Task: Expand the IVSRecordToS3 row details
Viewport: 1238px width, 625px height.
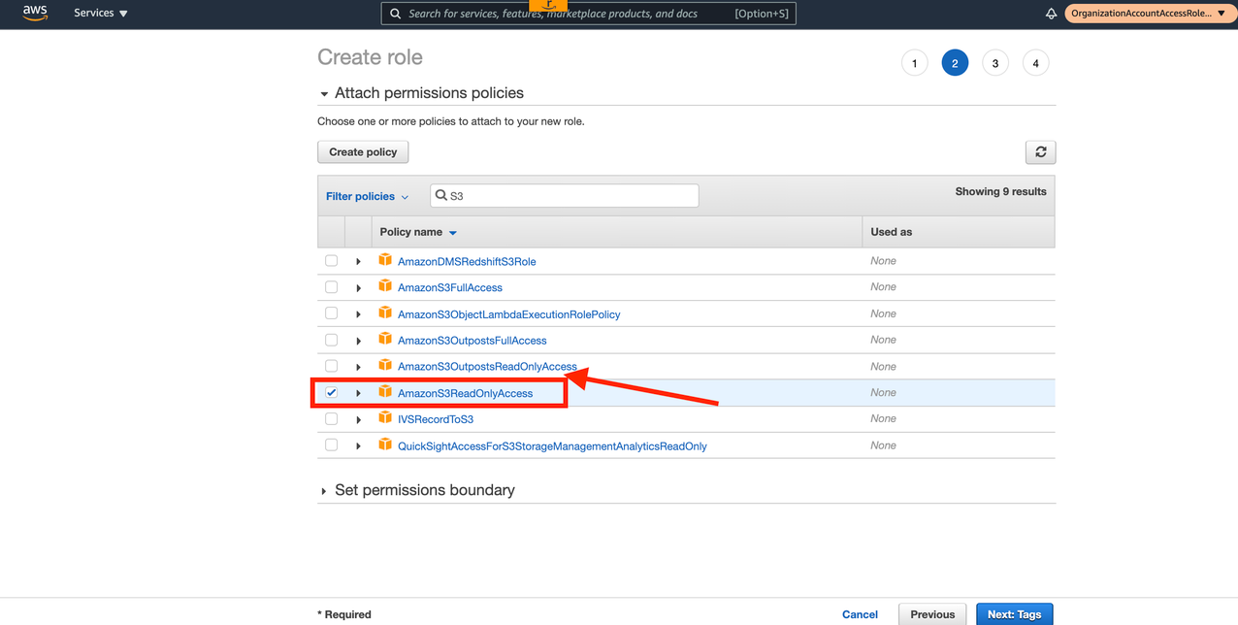Action: [x=358, y=420]
